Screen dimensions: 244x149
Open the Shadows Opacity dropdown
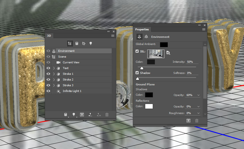coord(198,95)
